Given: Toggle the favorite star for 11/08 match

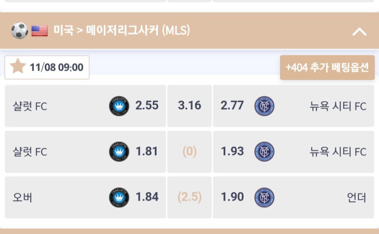Looking at the screenshot, I should (18, 68).
